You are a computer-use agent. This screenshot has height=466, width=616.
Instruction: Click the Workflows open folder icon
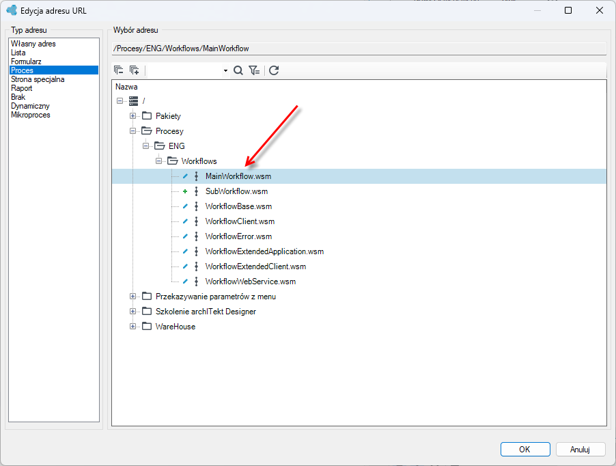pyautogui.click(x=173, y=161)
